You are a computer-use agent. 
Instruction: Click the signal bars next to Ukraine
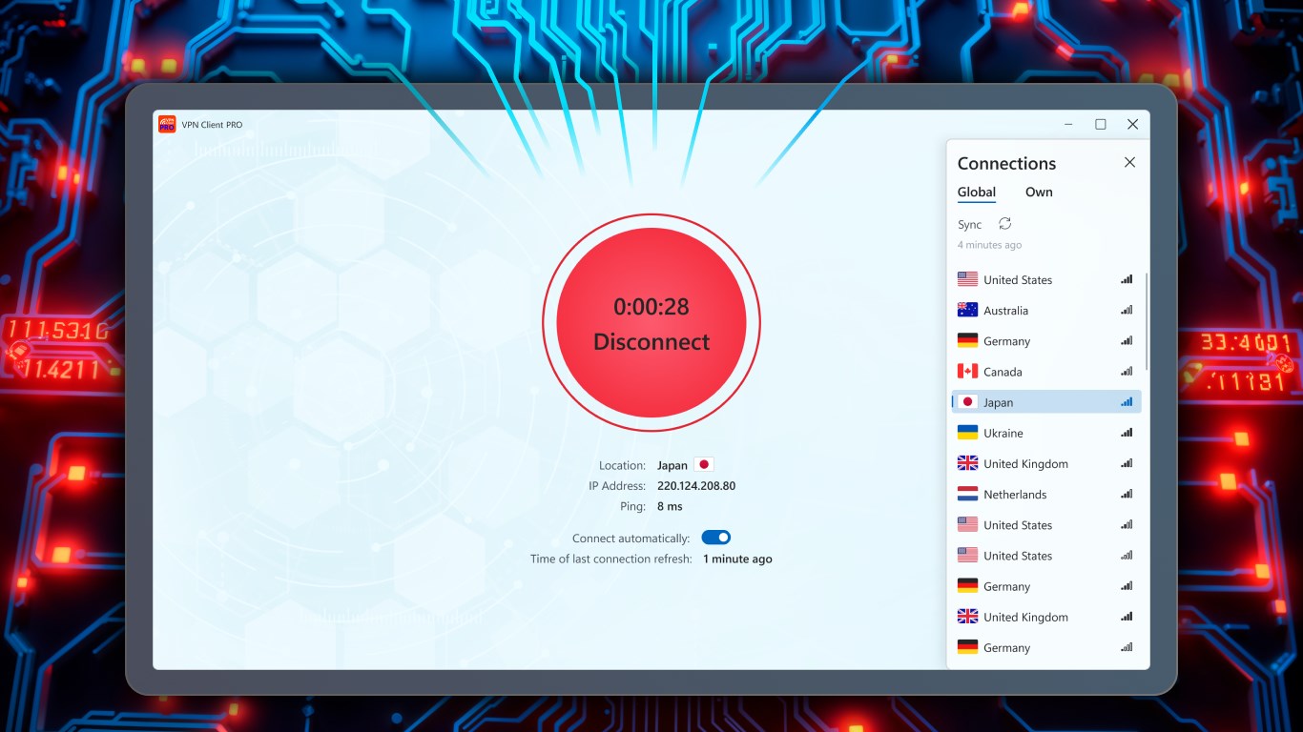(1126, 432)
